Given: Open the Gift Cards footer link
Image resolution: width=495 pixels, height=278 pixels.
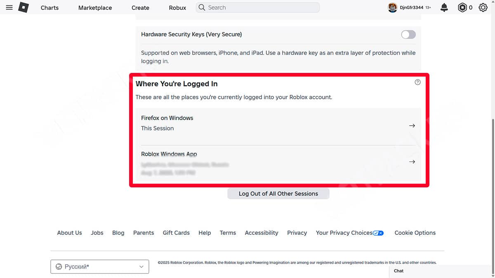Looking at the screenshot, I should click(x=176, y=233).
